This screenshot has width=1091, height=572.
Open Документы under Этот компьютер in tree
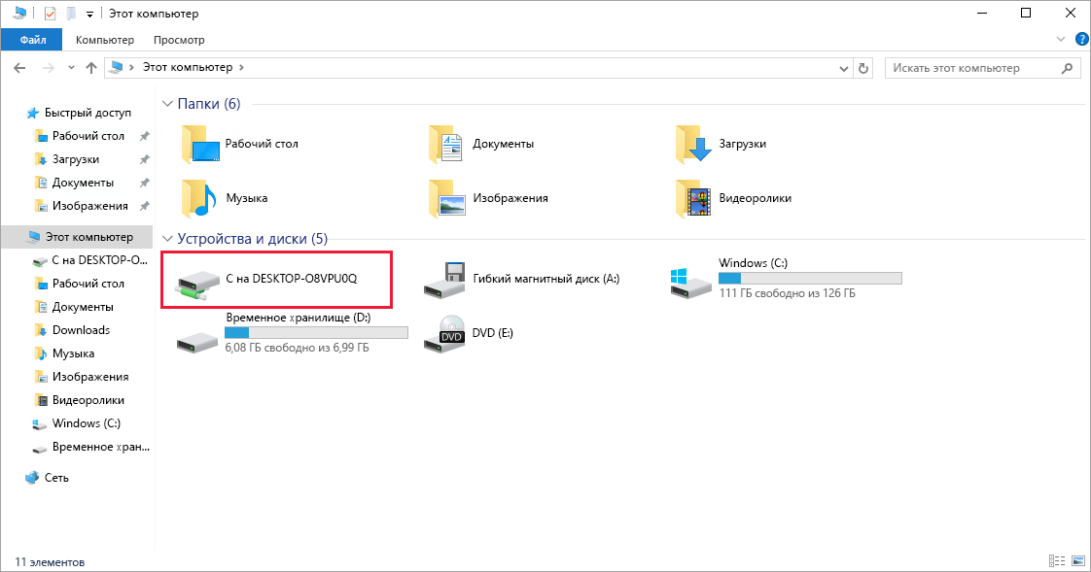pyautogui.click(x=83, y=307)
